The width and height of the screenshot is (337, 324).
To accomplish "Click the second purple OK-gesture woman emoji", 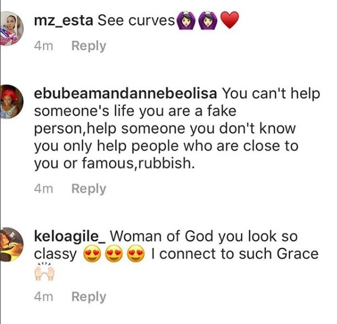I will pos(208,20).
